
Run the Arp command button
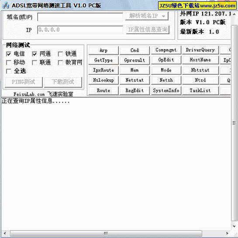103,50
